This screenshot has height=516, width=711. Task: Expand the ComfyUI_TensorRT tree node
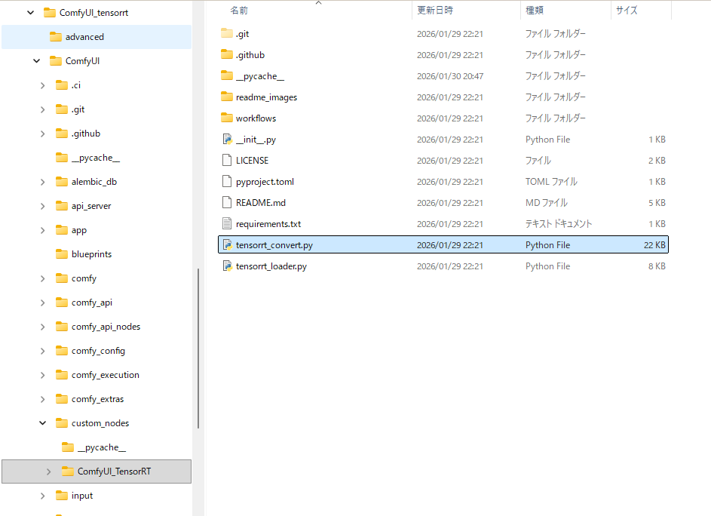[49, 471]
